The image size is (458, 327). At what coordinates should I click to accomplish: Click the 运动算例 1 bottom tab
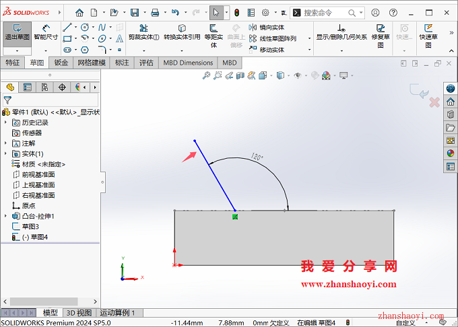point(118,313)
